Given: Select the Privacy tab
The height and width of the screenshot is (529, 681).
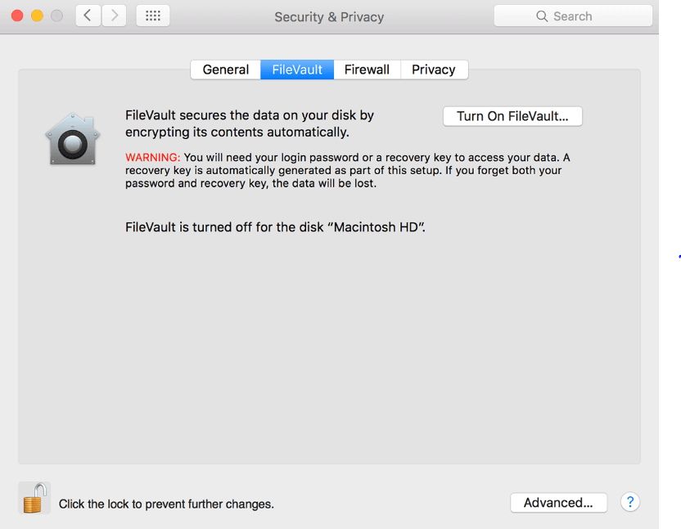Looking at the screenshot, I should tap(434, 69).
